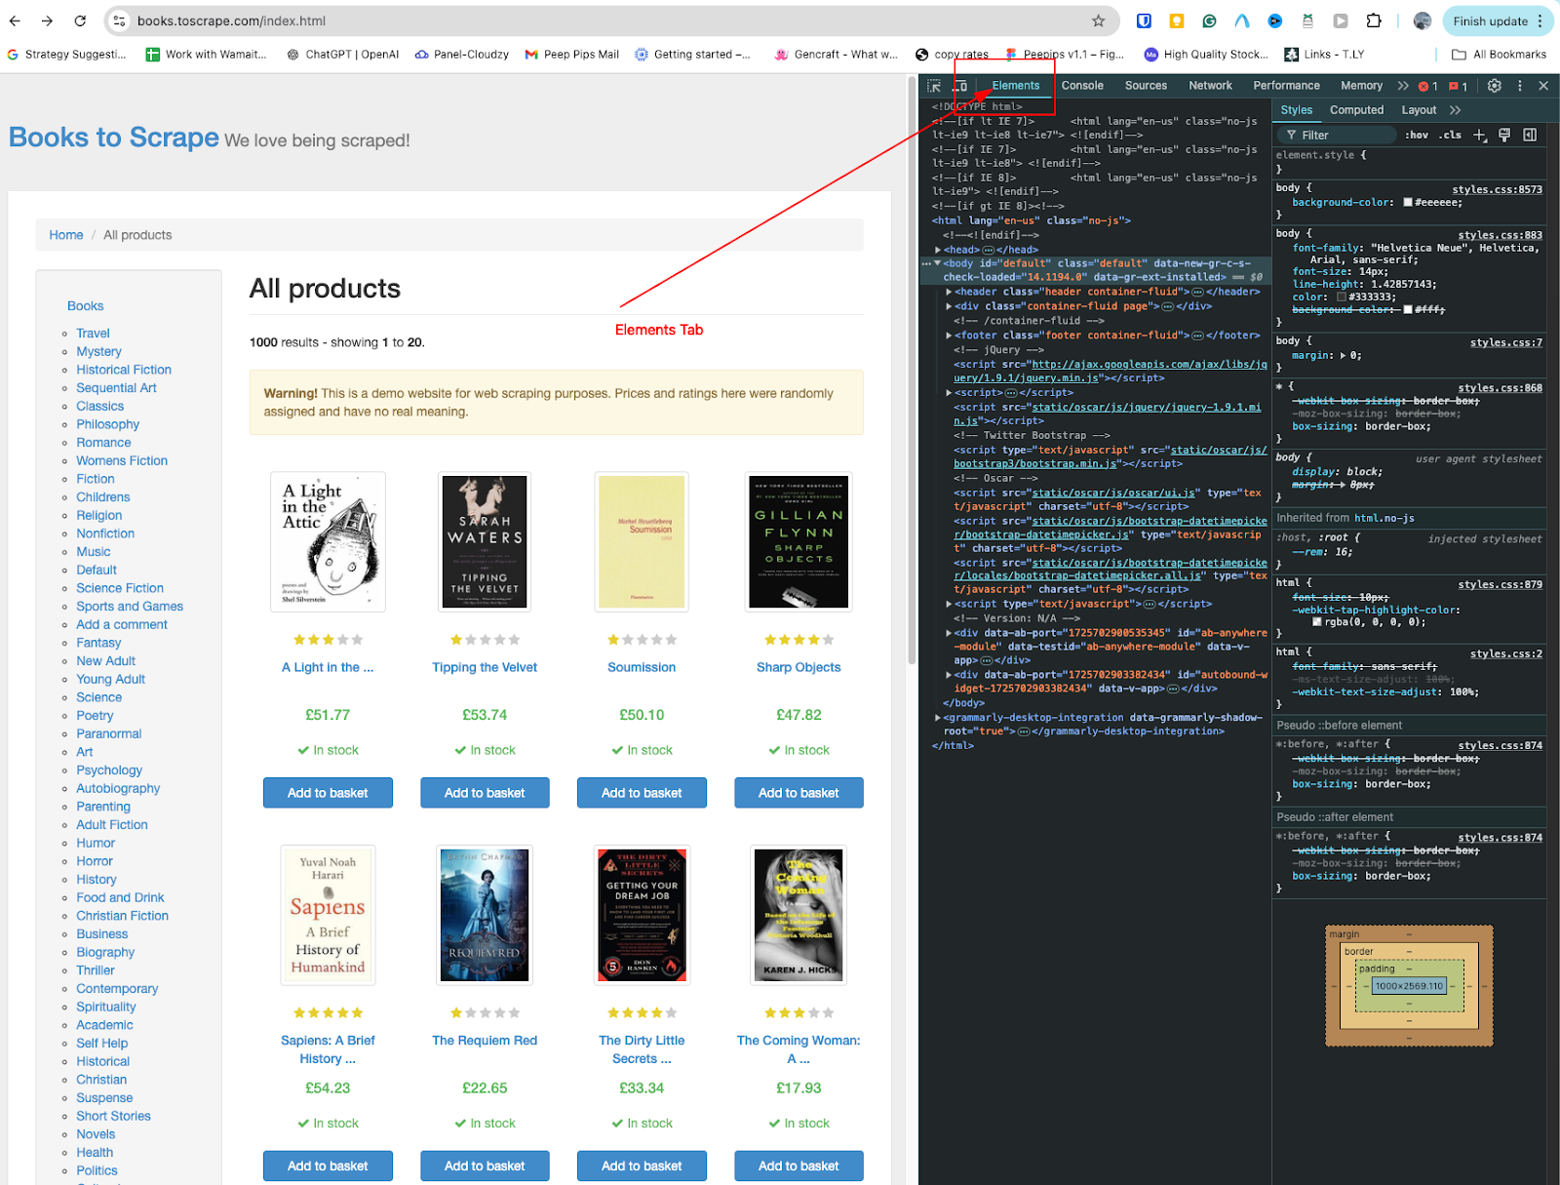
Task: Add Tipping the Velvet to basket
Action: (x=485, y=792)
